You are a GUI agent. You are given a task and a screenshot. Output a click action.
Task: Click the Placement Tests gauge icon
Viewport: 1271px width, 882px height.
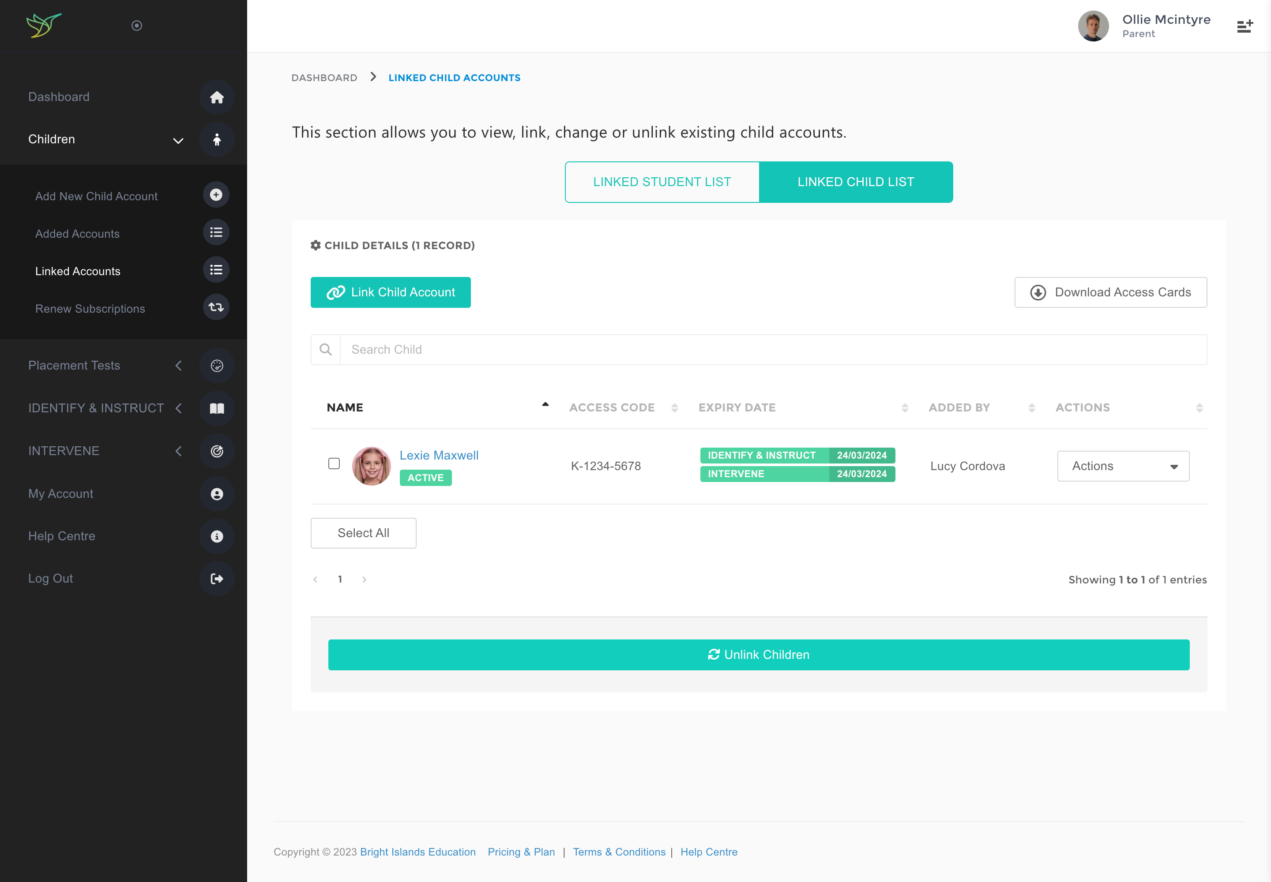217,365
